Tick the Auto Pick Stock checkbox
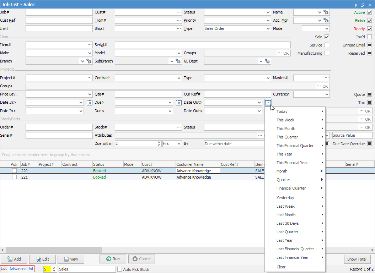Screen dimensions: 375x273 click(x=120, y=269)
